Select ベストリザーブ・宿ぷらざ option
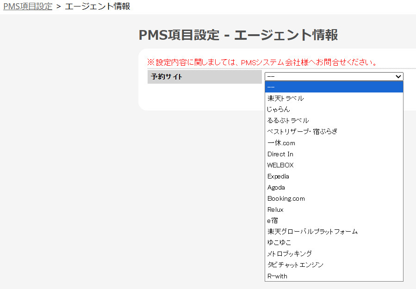Image resolution: width=416 pixels, height=289 pixels. coord(334,131)
